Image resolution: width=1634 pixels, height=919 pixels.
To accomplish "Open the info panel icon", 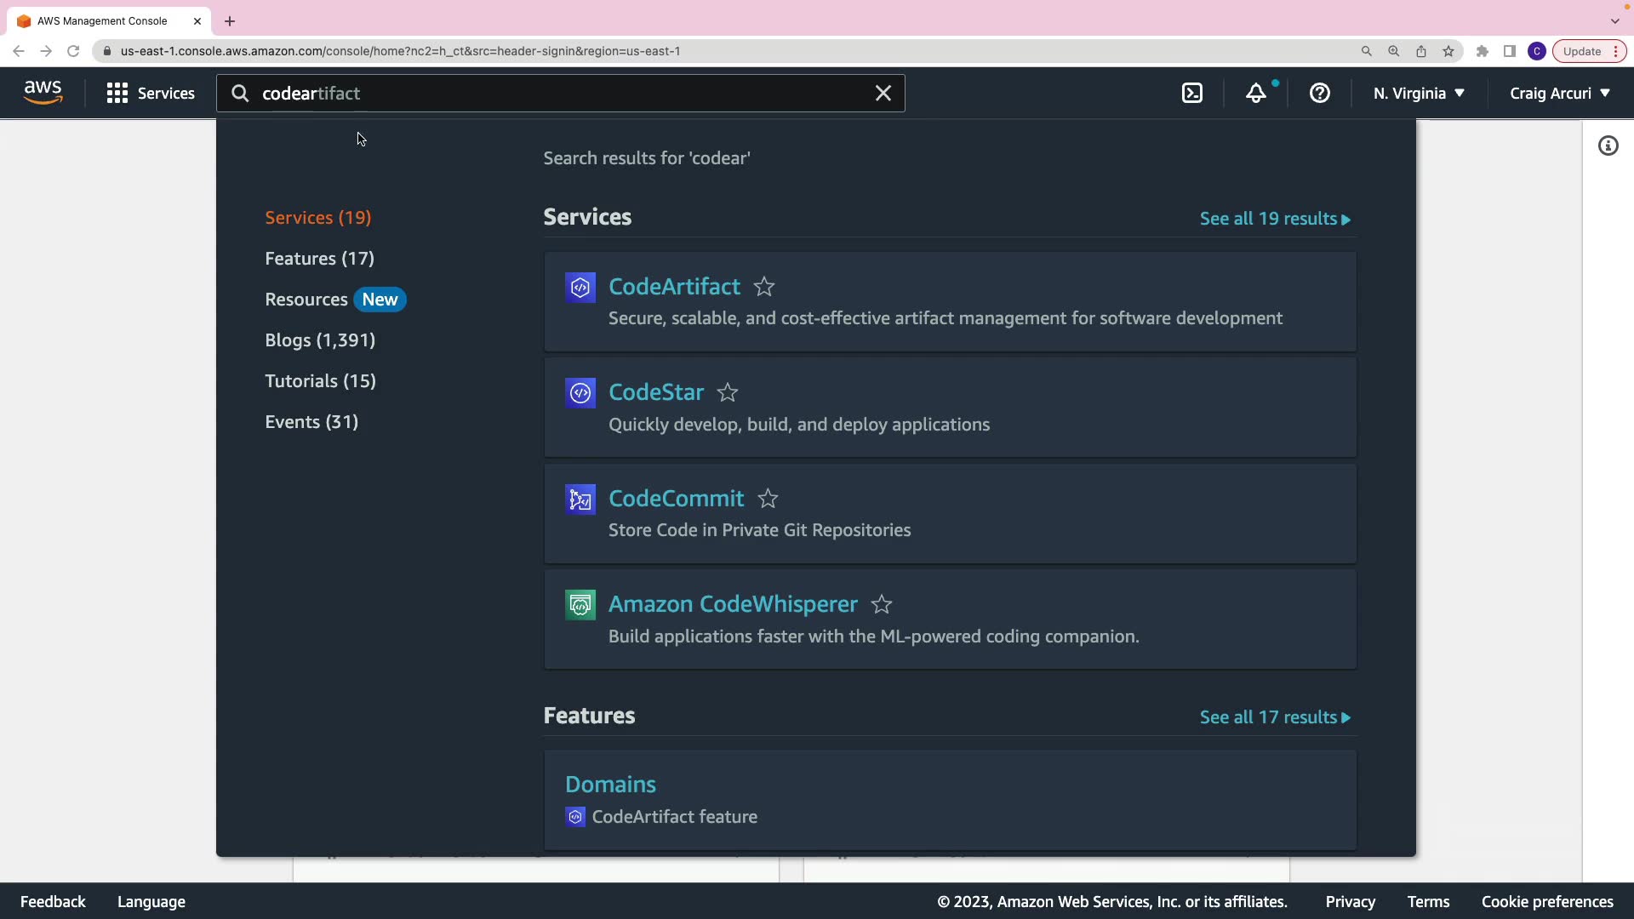I will [x=1608, y=146].
